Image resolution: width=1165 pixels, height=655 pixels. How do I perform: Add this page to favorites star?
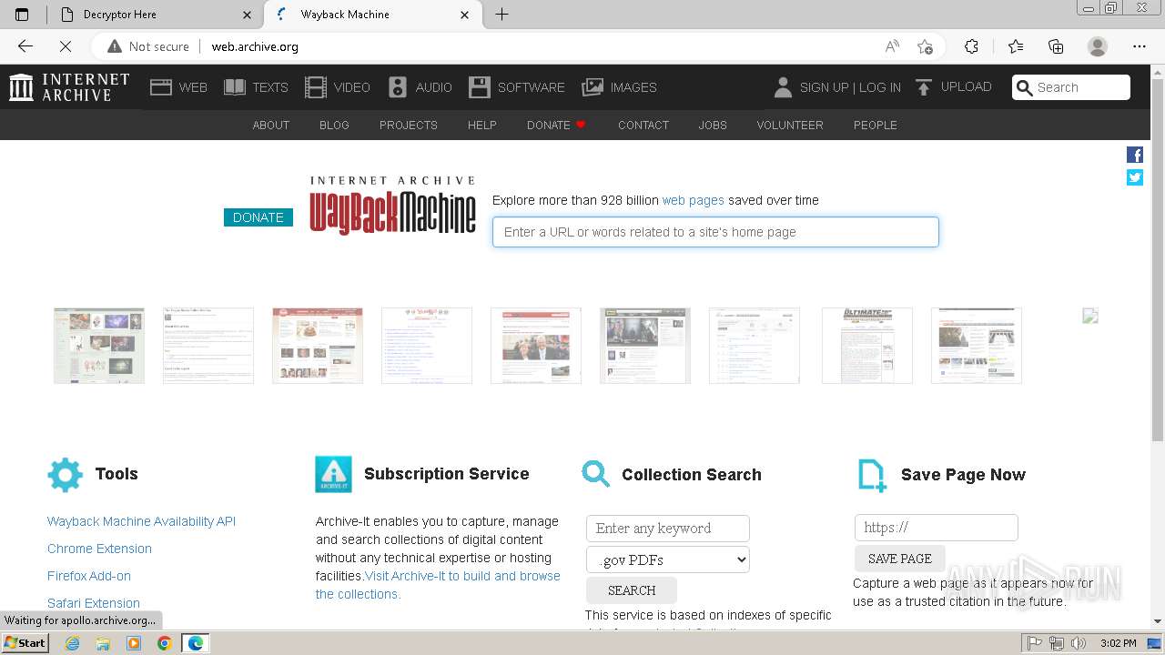click(925, 46)
